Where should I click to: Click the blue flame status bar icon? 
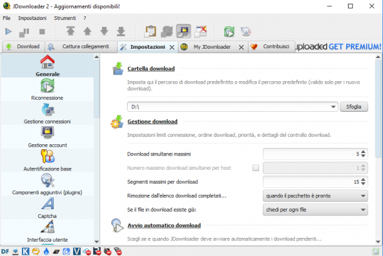point(46,252)
